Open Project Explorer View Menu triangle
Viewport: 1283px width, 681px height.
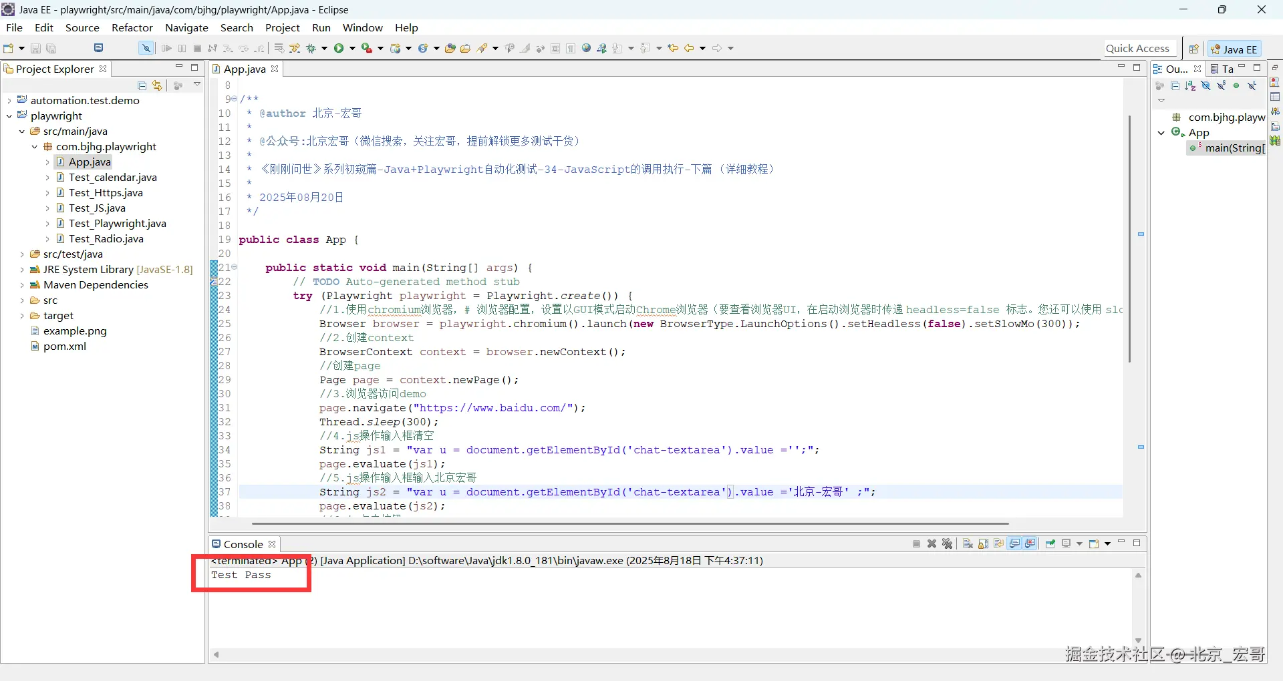coord(197,84)
